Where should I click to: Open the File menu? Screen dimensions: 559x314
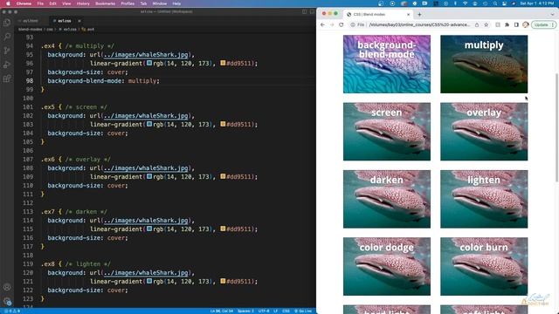pos(40,3)
